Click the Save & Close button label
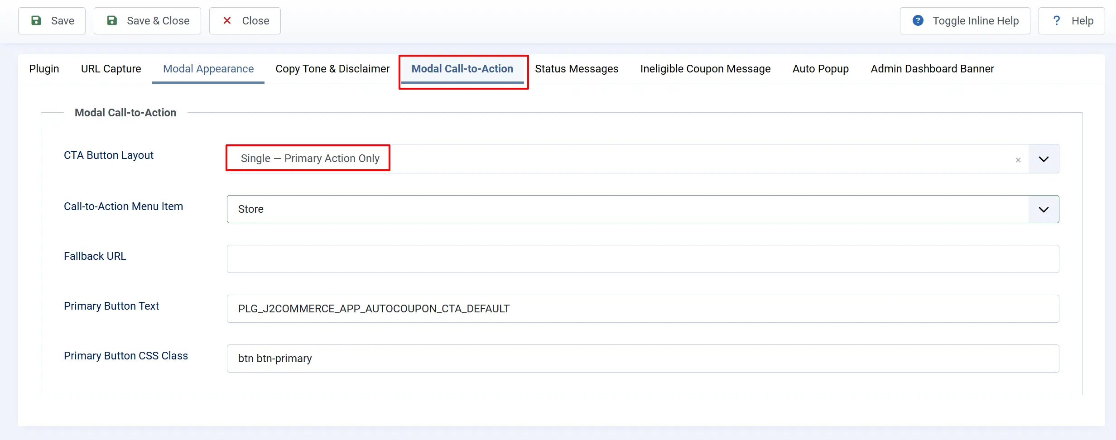1116x440 pixels. point(158,21)
